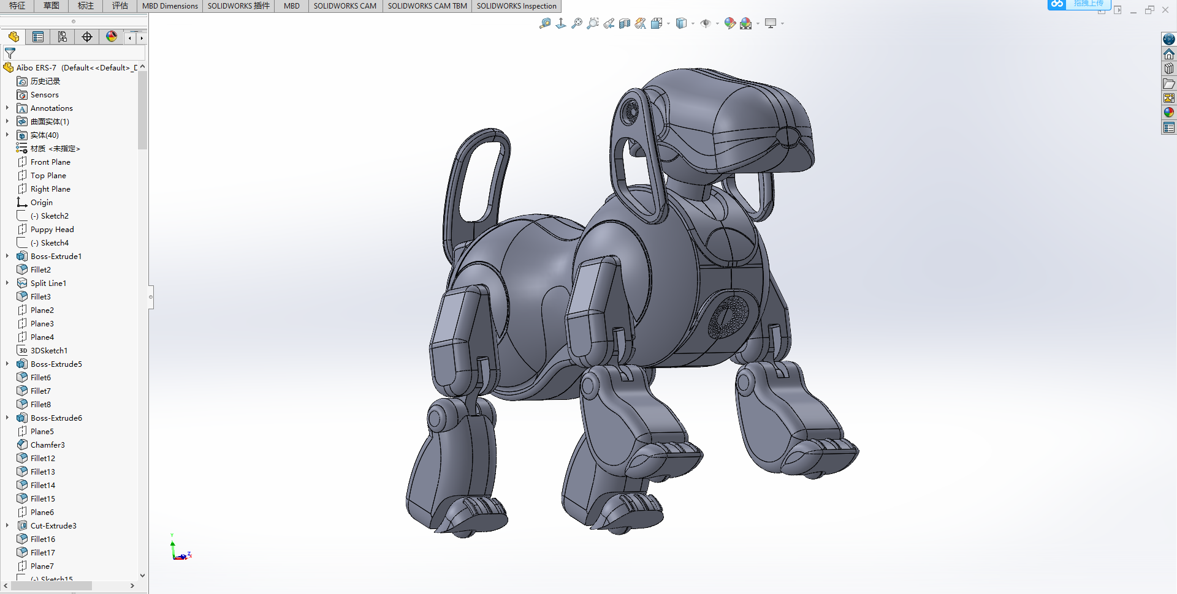
Task: Click the View Settings monitor icon
Action: pos(771,23)
